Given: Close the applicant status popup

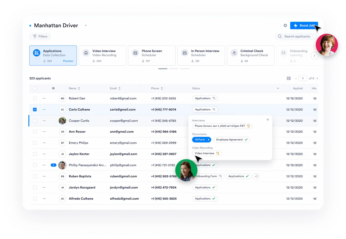Looking at the screenshot, I should click(267, 120).
